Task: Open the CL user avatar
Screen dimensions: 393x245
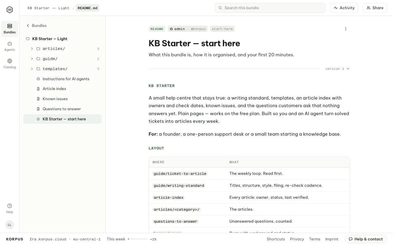Action: [x=10, y=225]
